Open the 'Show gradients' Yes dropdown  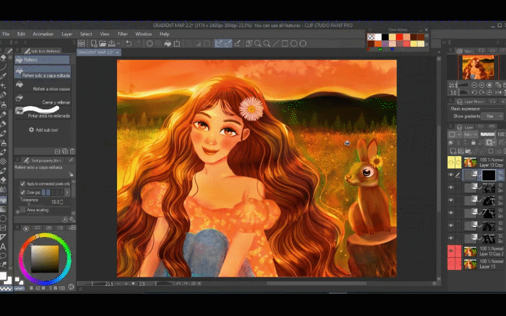point(491,116)
